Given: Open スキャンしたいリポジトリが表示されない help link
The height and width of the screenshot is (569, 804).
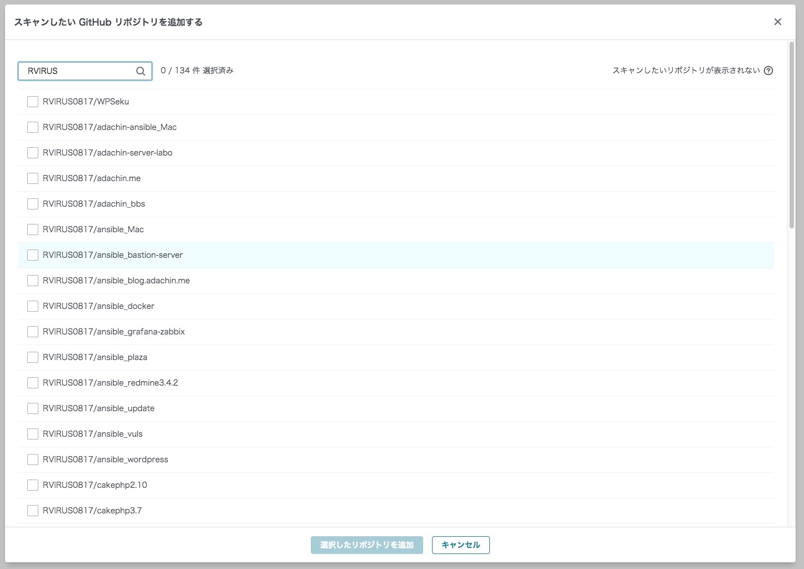Looking at the screenshot, I should pos(686,71).
